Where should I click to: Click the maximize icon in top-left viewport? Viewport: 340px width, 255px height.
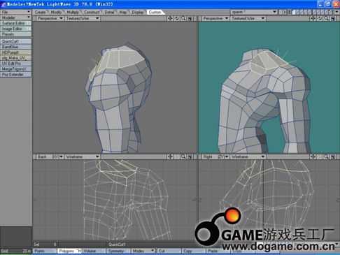coord(190,18)
